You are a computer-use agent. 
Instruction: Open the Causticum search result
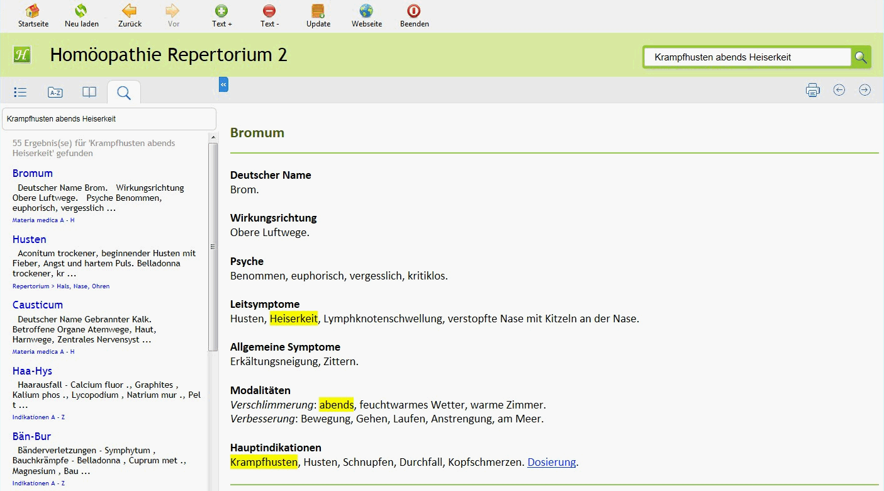[x=38, y=305]
